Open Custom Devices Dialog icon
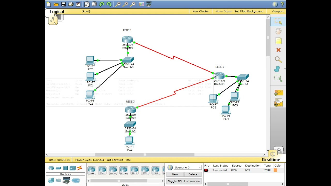The width and height of the screenshot is (331, 186). click(149, 4)
